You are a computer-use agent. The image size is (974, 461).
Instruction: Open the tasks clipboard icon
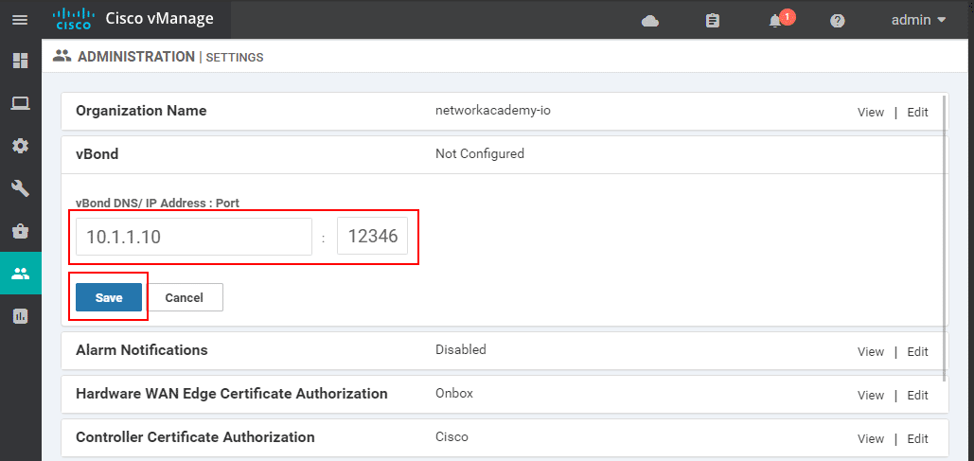(713, 21)
